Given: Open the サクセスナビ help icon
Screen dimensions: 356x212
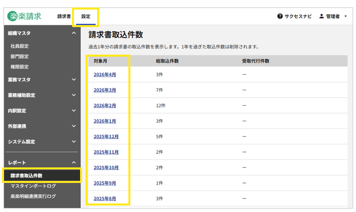Looking at the screenshot, I should click(x=280, y=16).
